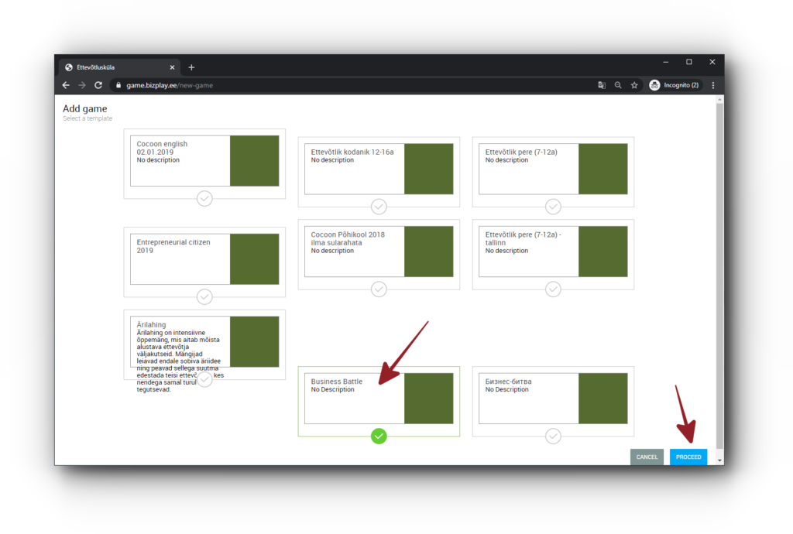This screenshot has width=793, height=534.
Task: Tick checkmark under Бизнес-битва template
Action: [553, 436]
